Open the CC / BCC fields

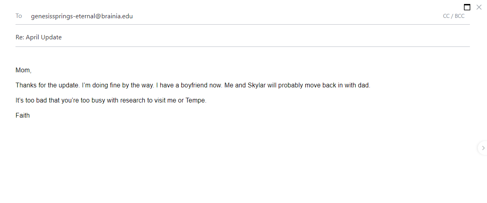[x=454, y=16]
